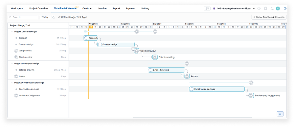Image resolution: width=294 pixels, height=127 pixels.
Task: Expand the side panel double chevron
Action: pyautogui.click(x=285, y=9)
